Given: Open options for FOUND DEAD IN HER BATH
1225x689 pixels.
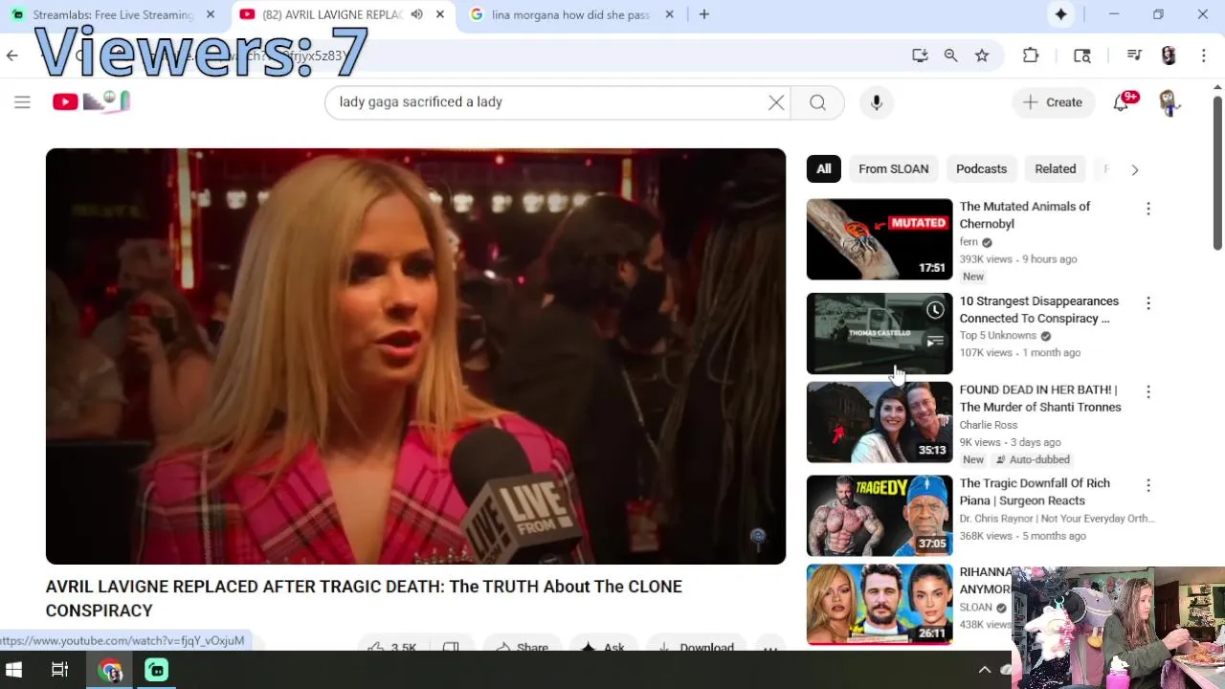Looking at the screenshot, I should point(1147,391).
